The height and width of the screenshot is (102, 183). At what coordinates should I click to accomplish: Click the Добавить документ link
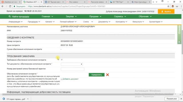71,79
